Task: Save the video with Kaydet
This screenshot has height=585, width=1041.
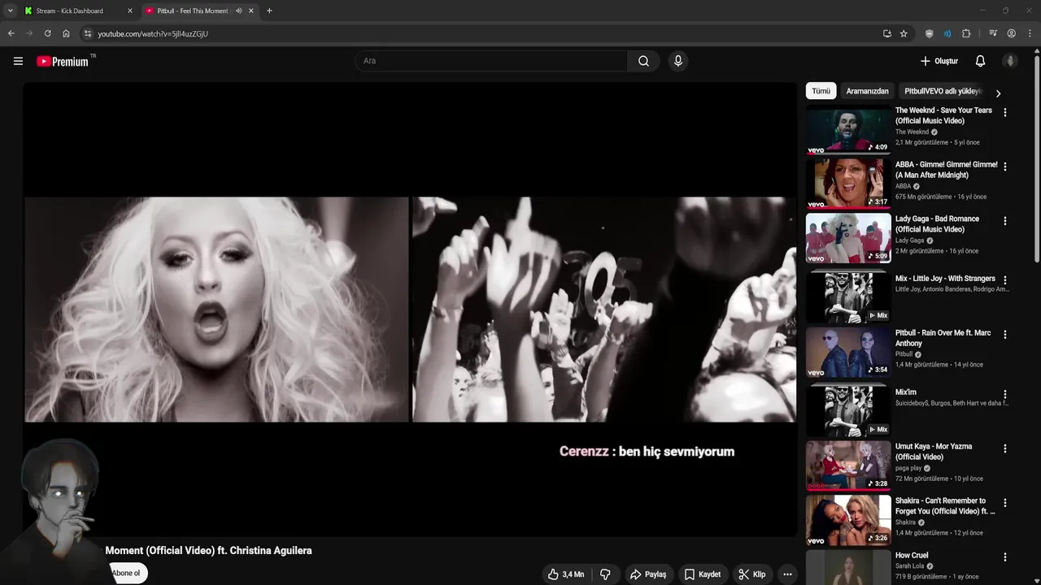Action: point(702,574)
